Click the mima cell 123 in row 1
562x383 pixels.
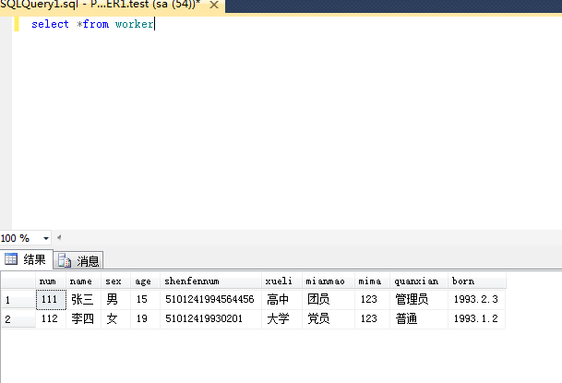[373, 299]
